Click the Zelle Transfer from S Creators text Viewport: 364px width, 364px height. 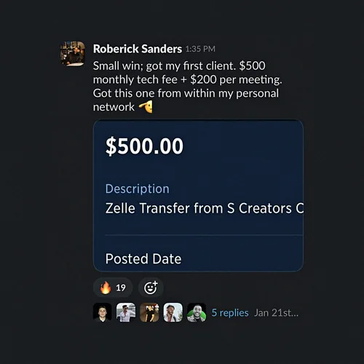(x=205, y=208)
